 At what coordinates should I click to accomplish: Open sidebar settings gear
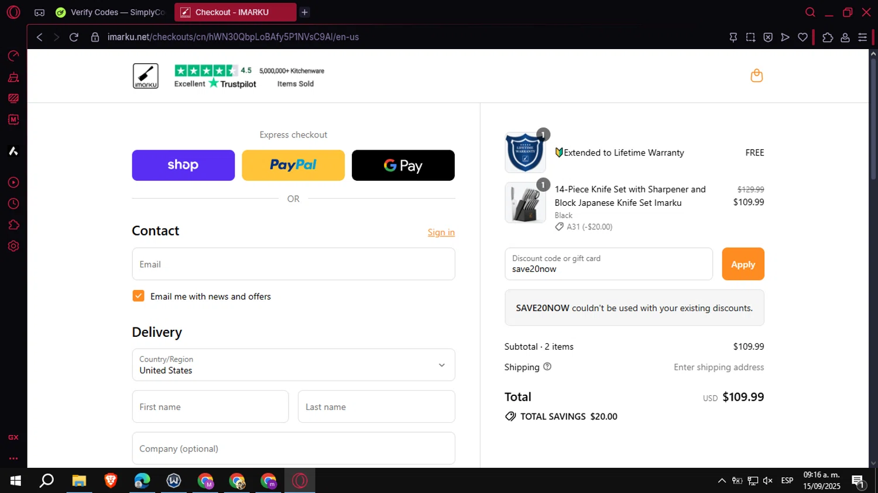13,246
